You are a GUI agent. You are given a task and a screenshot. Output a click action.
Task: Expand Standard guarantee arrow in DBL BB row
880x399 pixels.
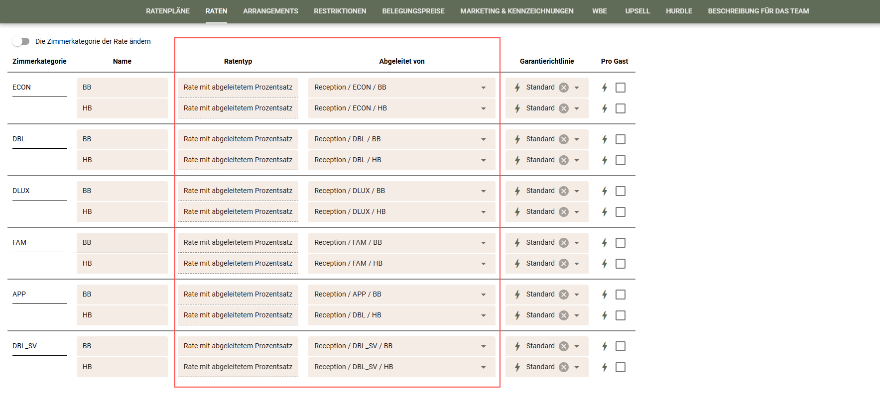pos(577,139)
